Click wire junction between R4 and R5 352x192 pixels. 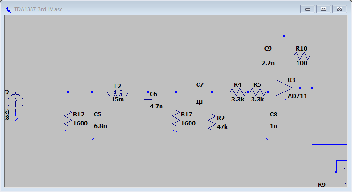tap(248, 92)
